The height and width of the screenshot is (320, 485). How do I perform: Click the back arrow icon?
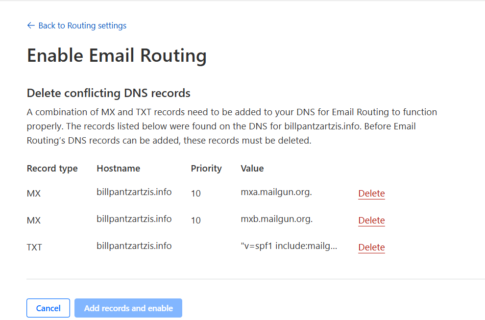pos(31,25)
